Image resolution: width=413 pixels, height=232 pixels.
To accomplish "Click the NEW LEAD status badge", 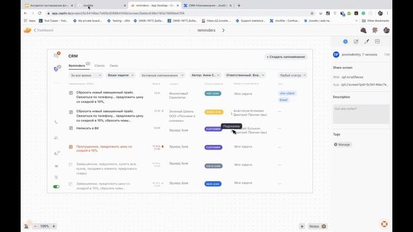I will point(213,184).
